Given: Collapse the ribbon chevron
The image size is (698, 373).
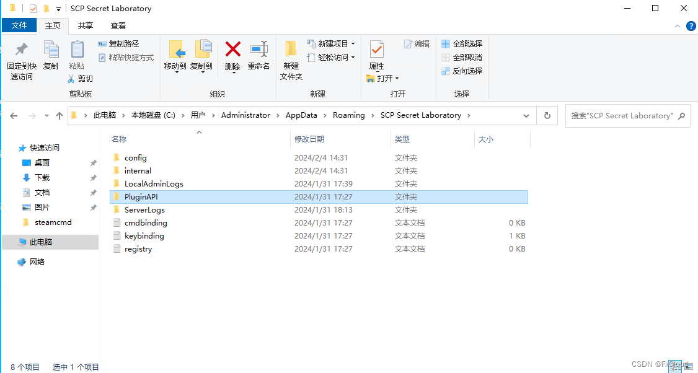Looking at the screenshot, I should [x=678, y=26].
